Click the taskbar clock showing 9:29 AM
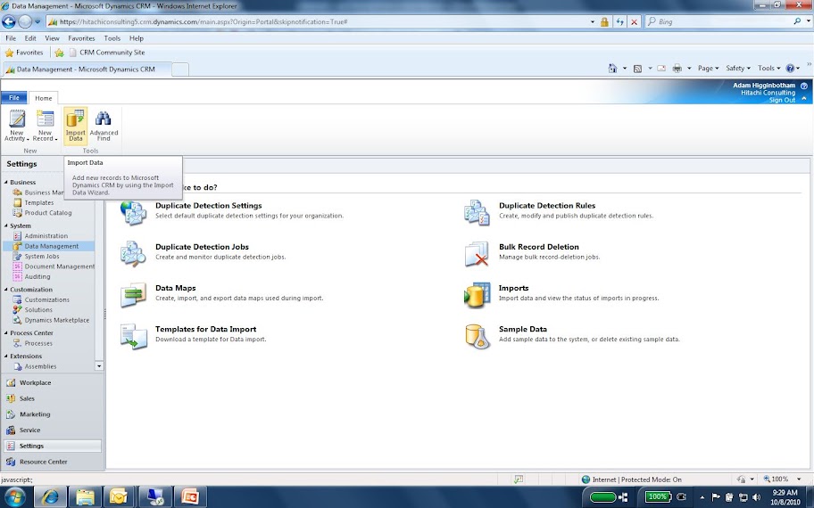The image size is (814, 508). pyautogui.click(x=785, y=497)
